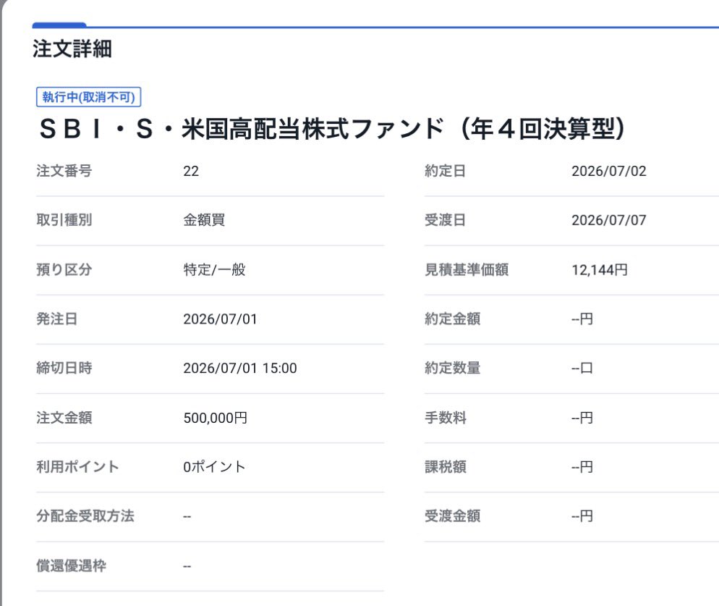Select the 課税額 label
Image resolution: width=719 pixels, height=606 pixels.
pyautogui.click(x=446, y=466)
